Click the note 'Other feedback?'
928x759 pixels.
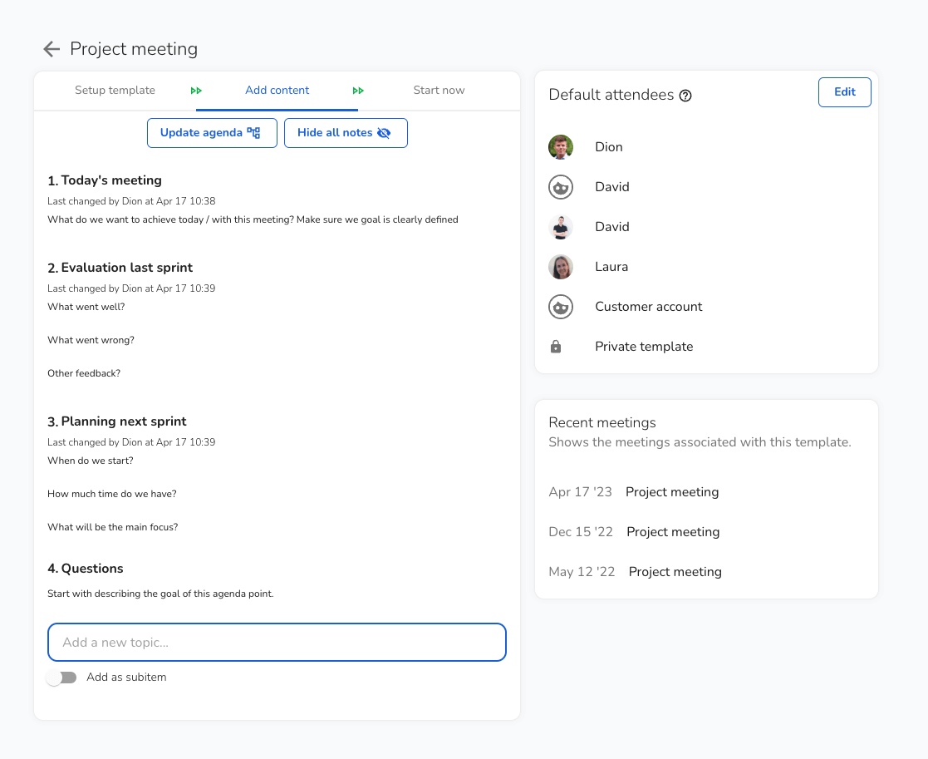point(84,373)
